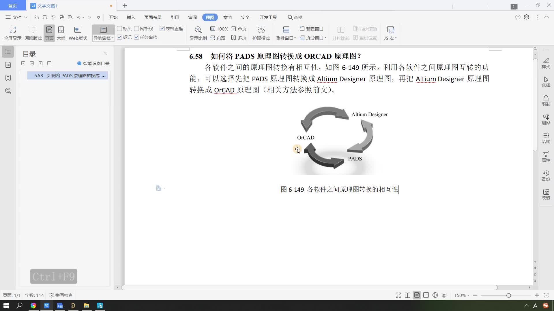Screen dimensions: 554x311
Task: Uncheck table gridlines (表格虚框)
Action: pyautogui.click(x=162, y=29)
